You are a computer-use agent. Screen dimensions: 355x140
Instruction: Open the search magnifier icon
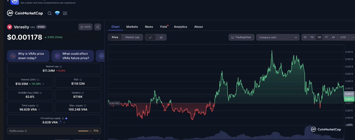[49, 13]
